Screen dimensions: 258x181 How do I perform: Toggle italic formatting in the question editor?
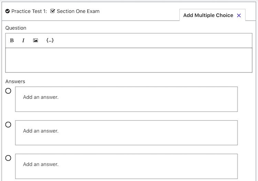click(23, 41)
